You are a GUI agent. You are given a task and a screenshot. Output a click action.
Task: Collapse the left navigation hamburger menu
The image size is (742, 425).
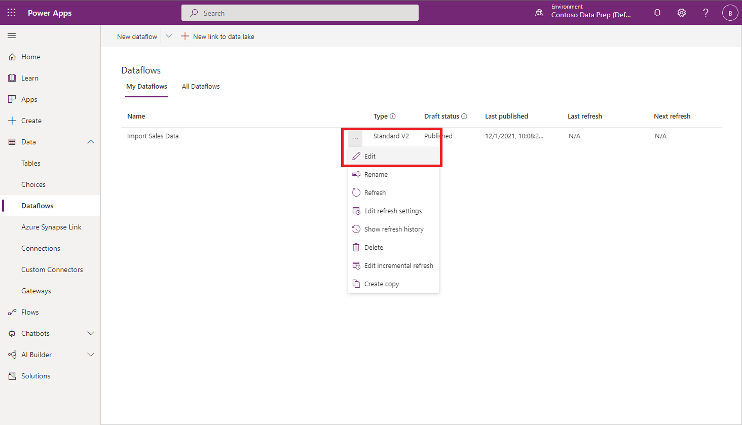[x=12, y=36]
